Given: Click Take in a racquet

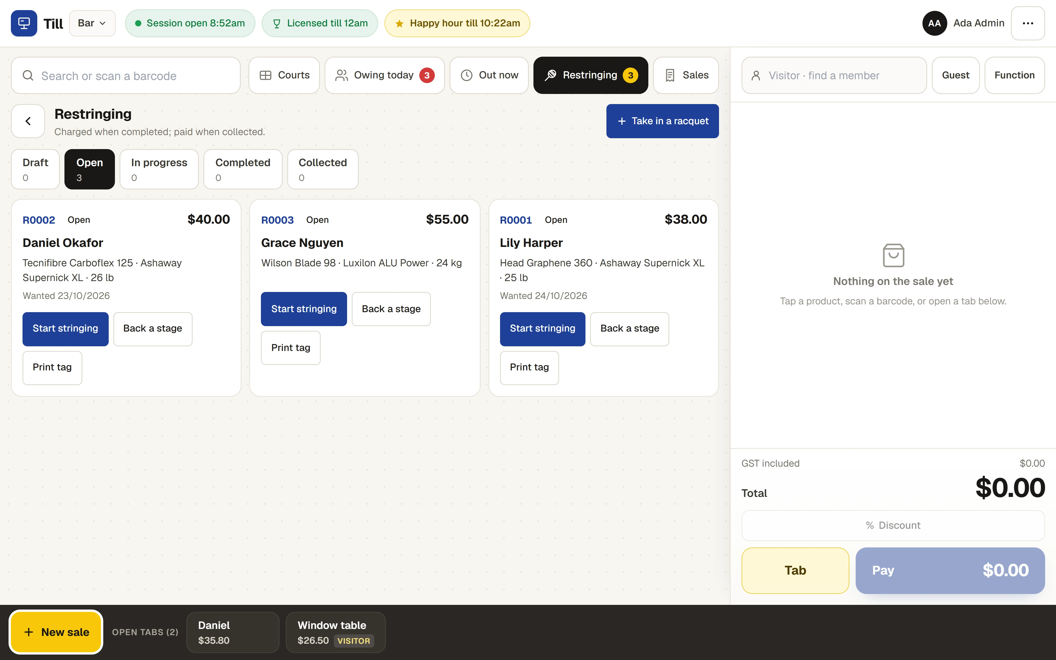Looking at the screenshot, I should coord(662,121).
